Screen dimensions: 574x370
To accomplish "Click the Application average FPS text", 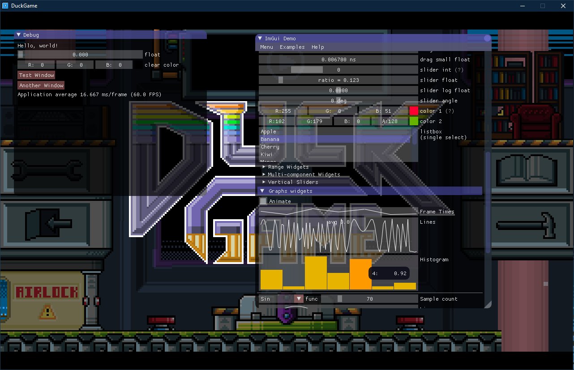I will [90, 94].
